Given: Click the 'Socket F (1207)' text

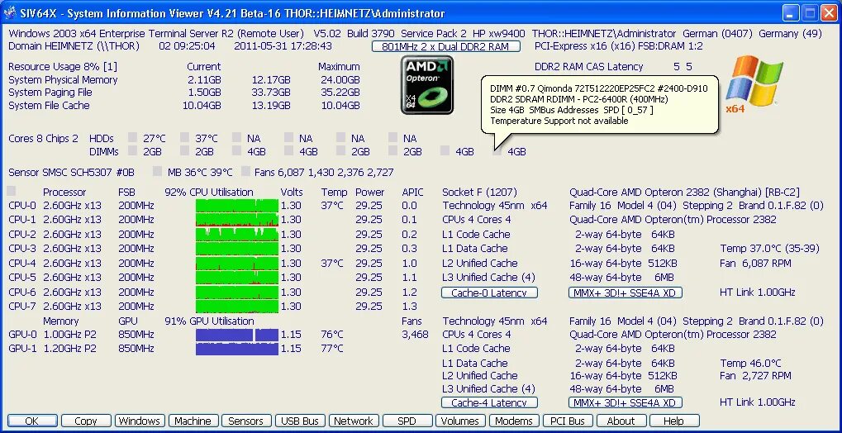Looking at the screenshot, I should (x=479, y=192).
